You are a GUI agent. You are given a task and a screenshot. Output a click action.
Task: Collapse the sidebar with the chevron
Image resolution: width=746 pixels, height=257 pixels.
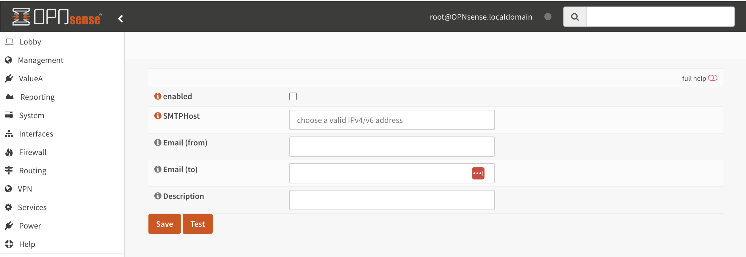click(x=120, y=19)
